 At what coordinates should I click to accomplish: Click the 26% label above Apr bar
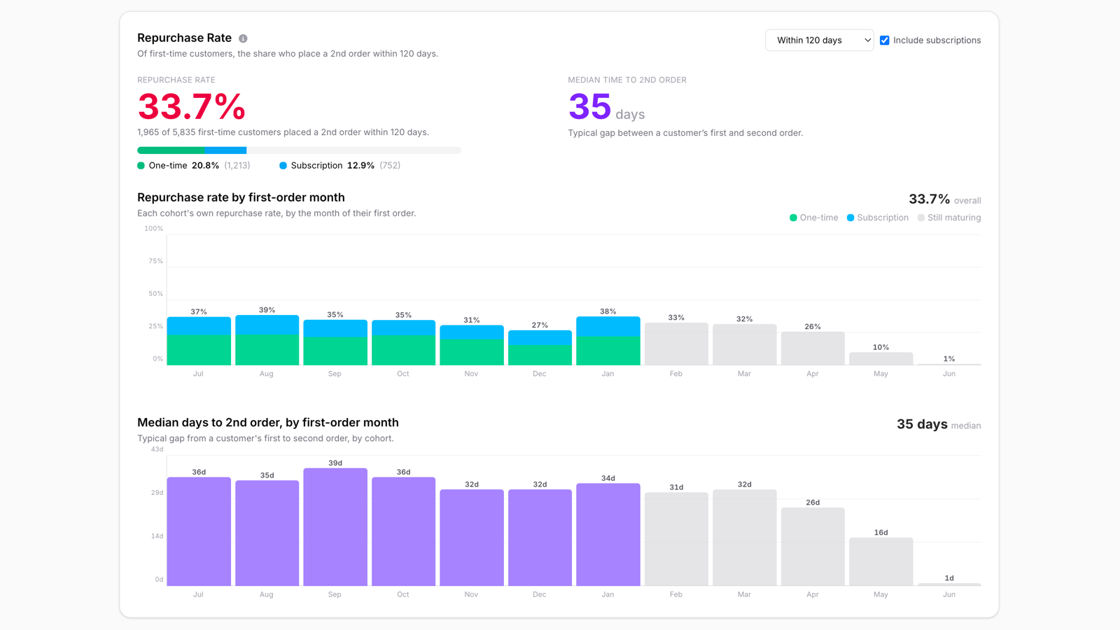pyautogui.click(x=813, y=327)
